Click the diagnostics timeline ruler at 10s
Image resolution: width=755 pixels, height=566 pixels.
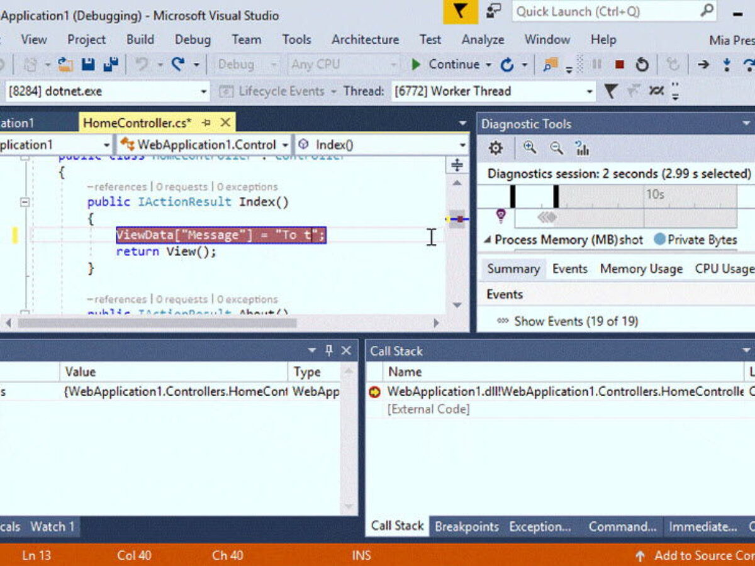(x=655, y=194)
